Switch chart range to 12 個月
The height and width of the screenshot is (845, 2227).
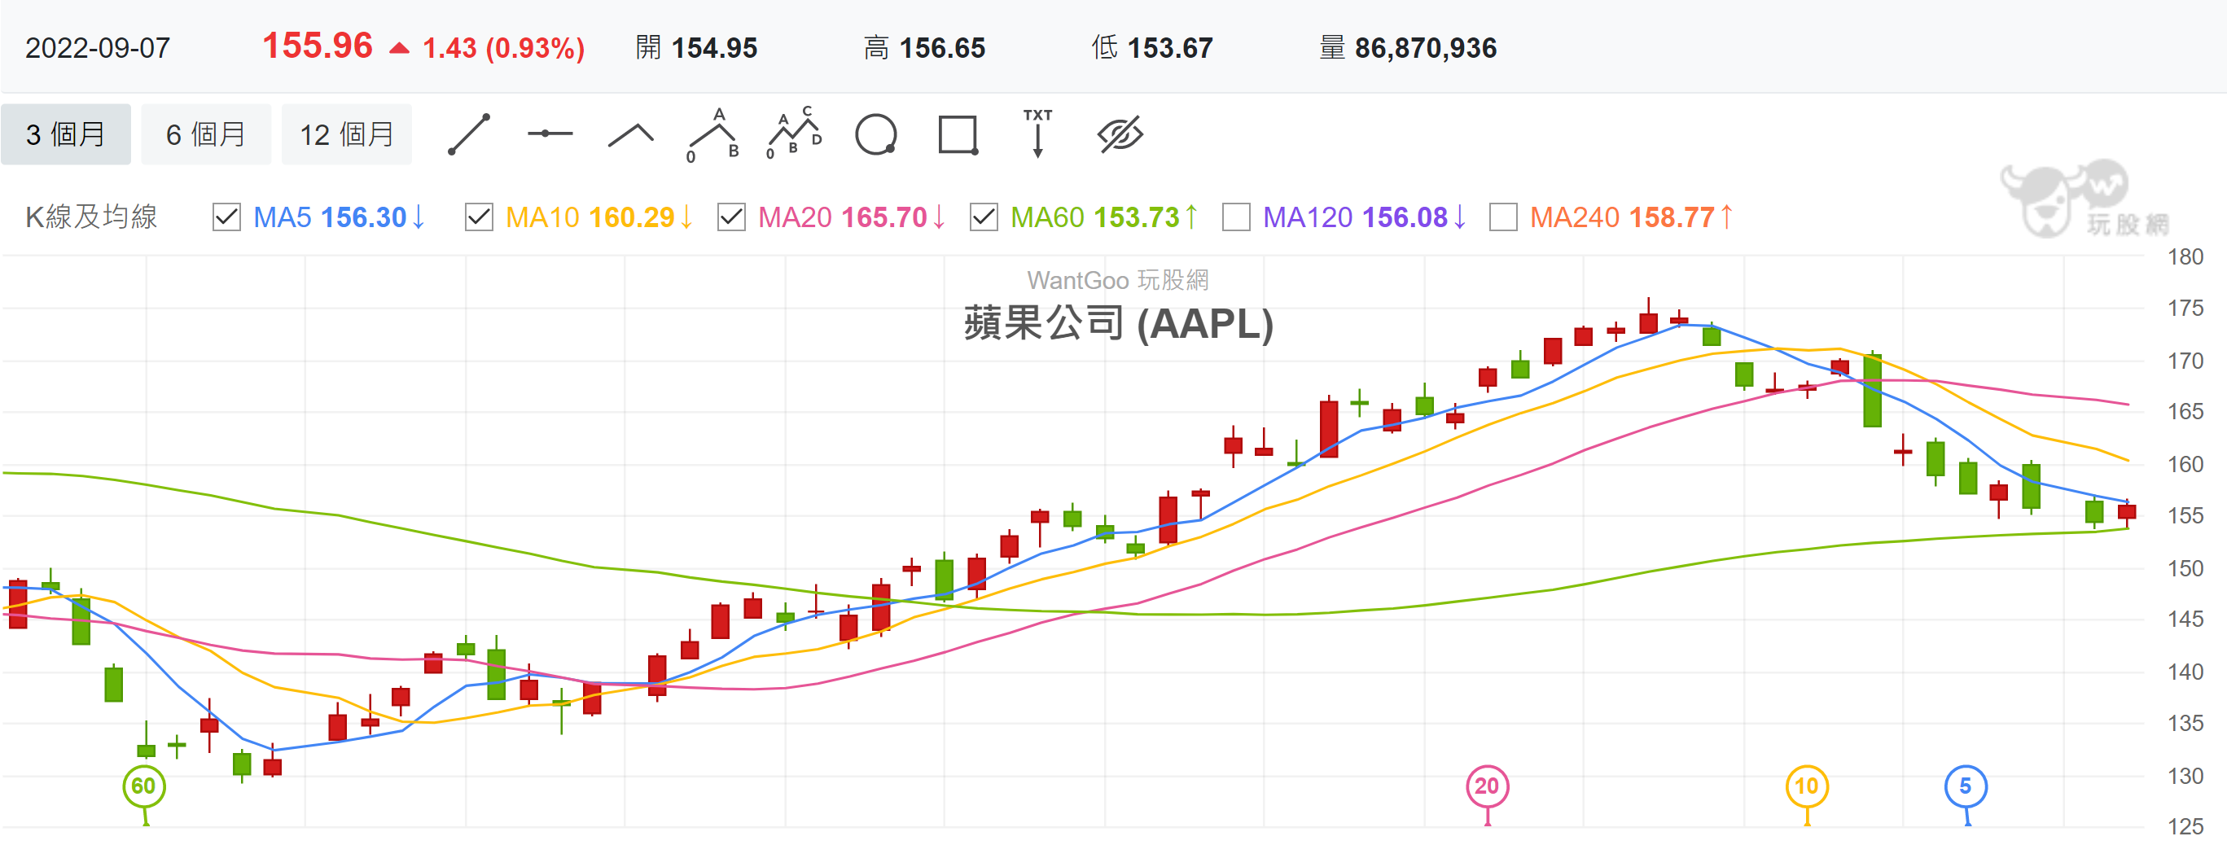click(347, 135)
